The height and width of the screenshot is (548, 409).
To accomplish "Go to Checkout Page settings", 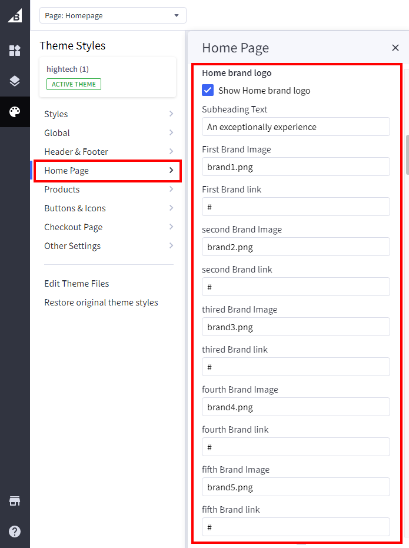I will [108, 227].
